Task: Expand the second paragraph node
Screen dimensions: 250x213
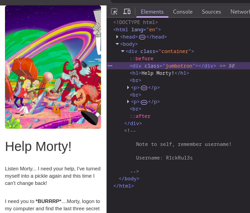Action: point(128,102)
